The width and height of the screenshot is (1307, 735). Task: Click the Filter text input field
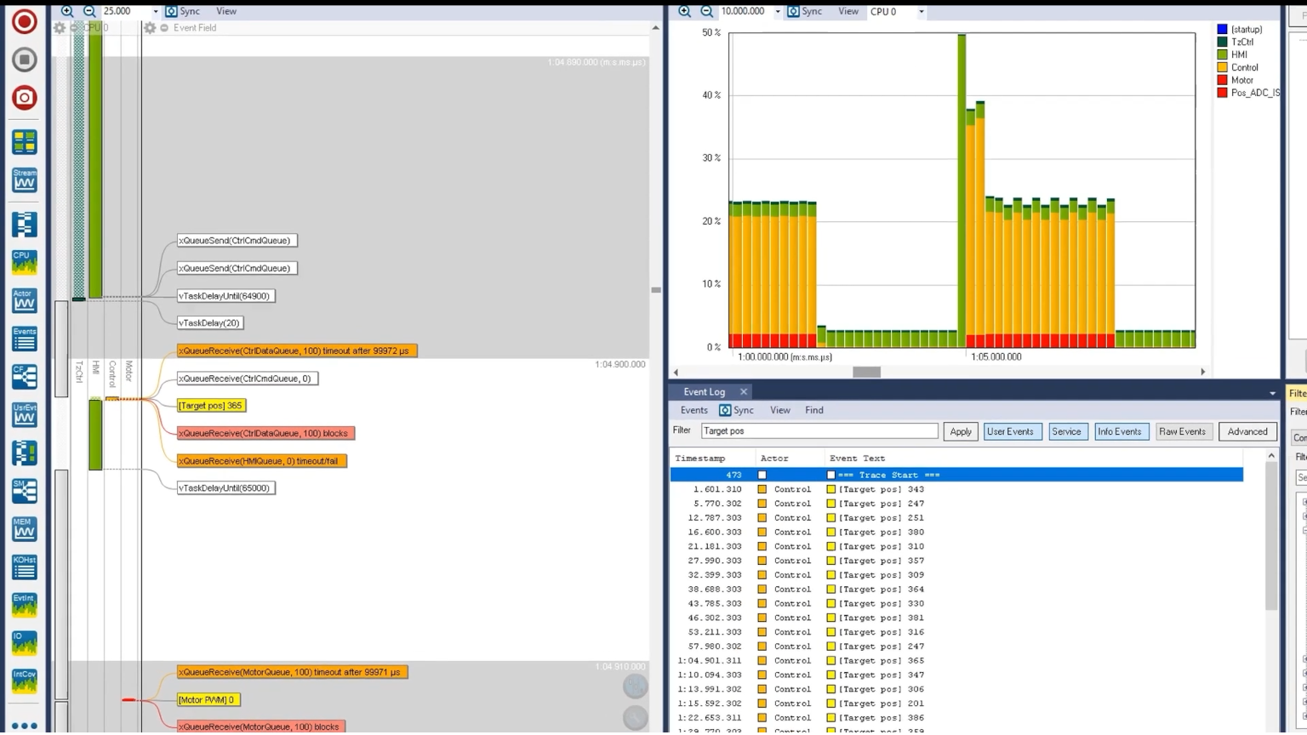coord(819,431)
